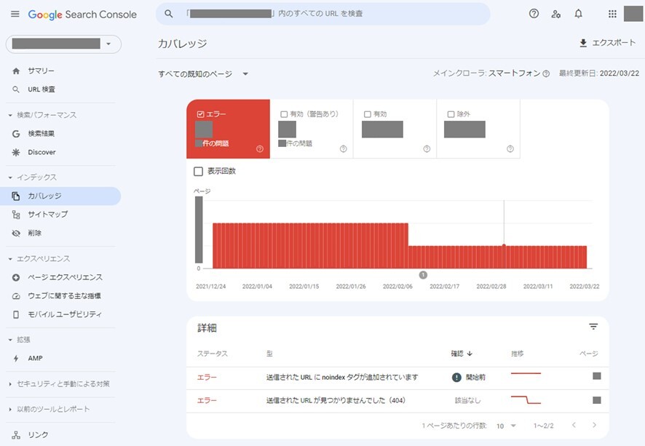
Task: Click the chart annotation marker
Action: click(x=423, y=274)
